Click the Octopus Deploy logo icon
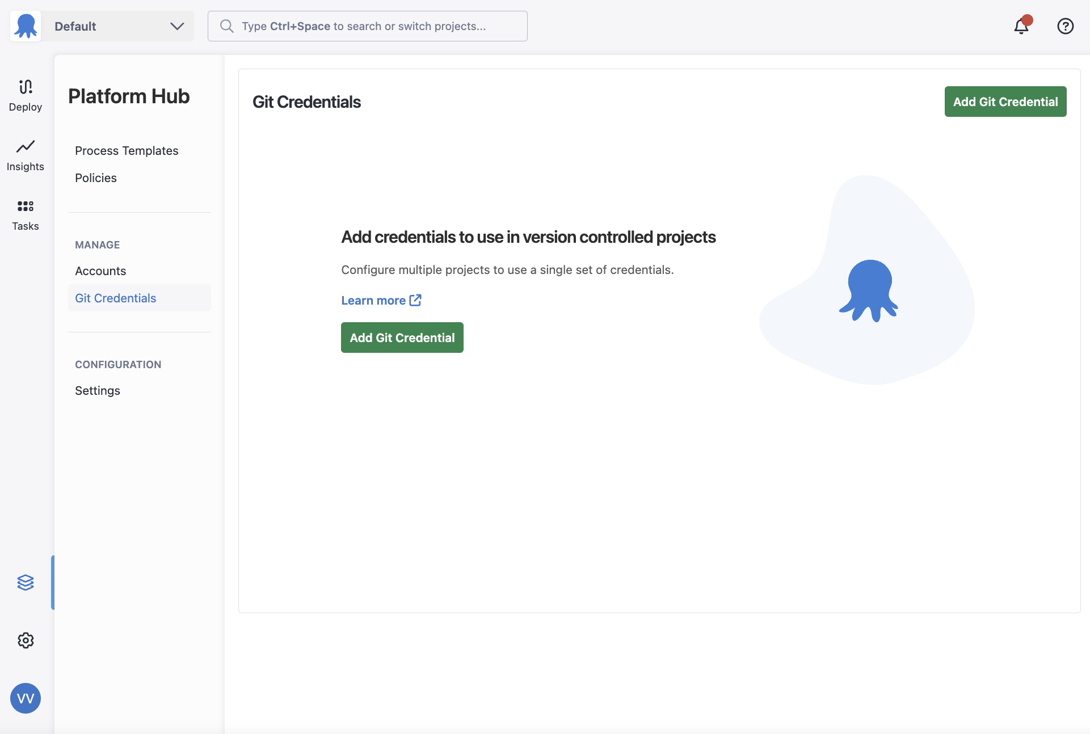This screenshot has width=1090, height=734. pyautogui.click(x=26, y=26)
